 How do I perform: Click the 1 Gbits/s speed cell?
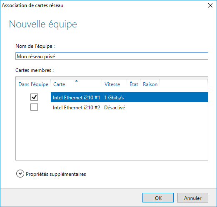tap(114, 98)
